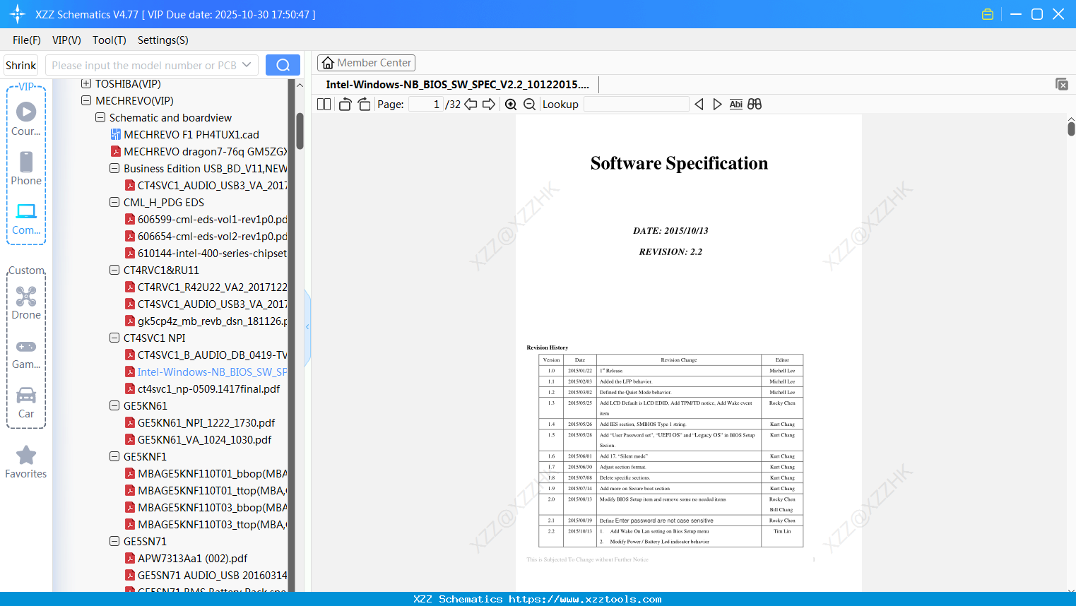Open the MECHREVO F1 PH4TUX1.cad file
Viewport: 1076px width, 606px height.
pyautogui.click(x=191, y=135)
